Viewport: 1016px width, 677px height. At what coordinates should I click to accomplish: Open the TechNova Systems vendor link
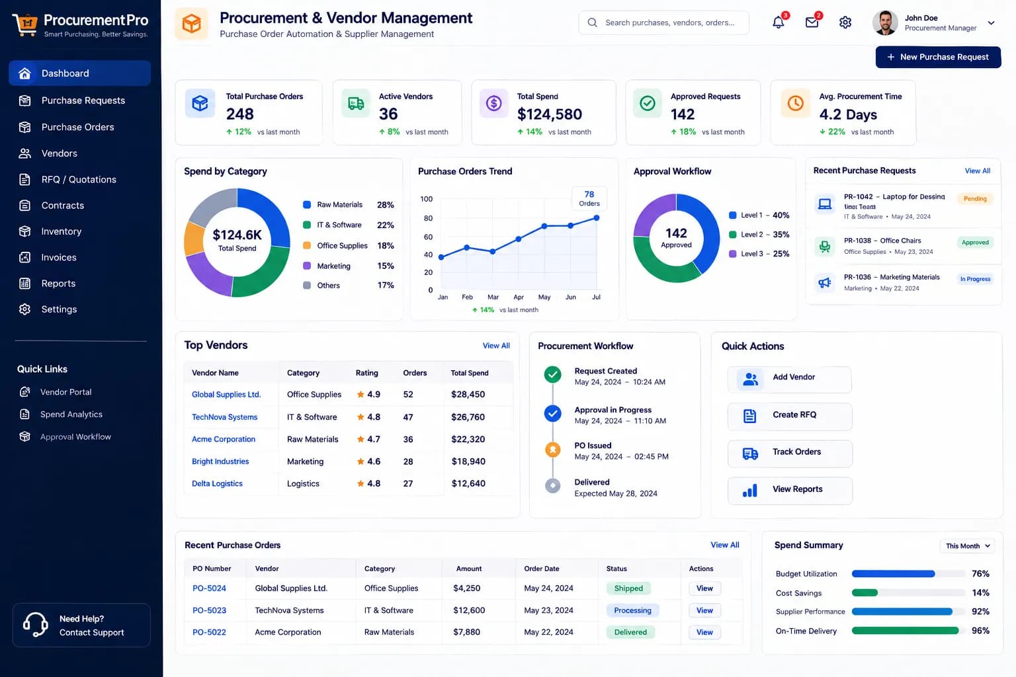[x=224, y=417]
